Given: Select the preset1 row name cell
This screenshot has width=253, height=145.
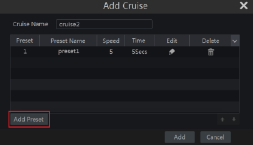Looking at the screenshot, I should [68, 52].
